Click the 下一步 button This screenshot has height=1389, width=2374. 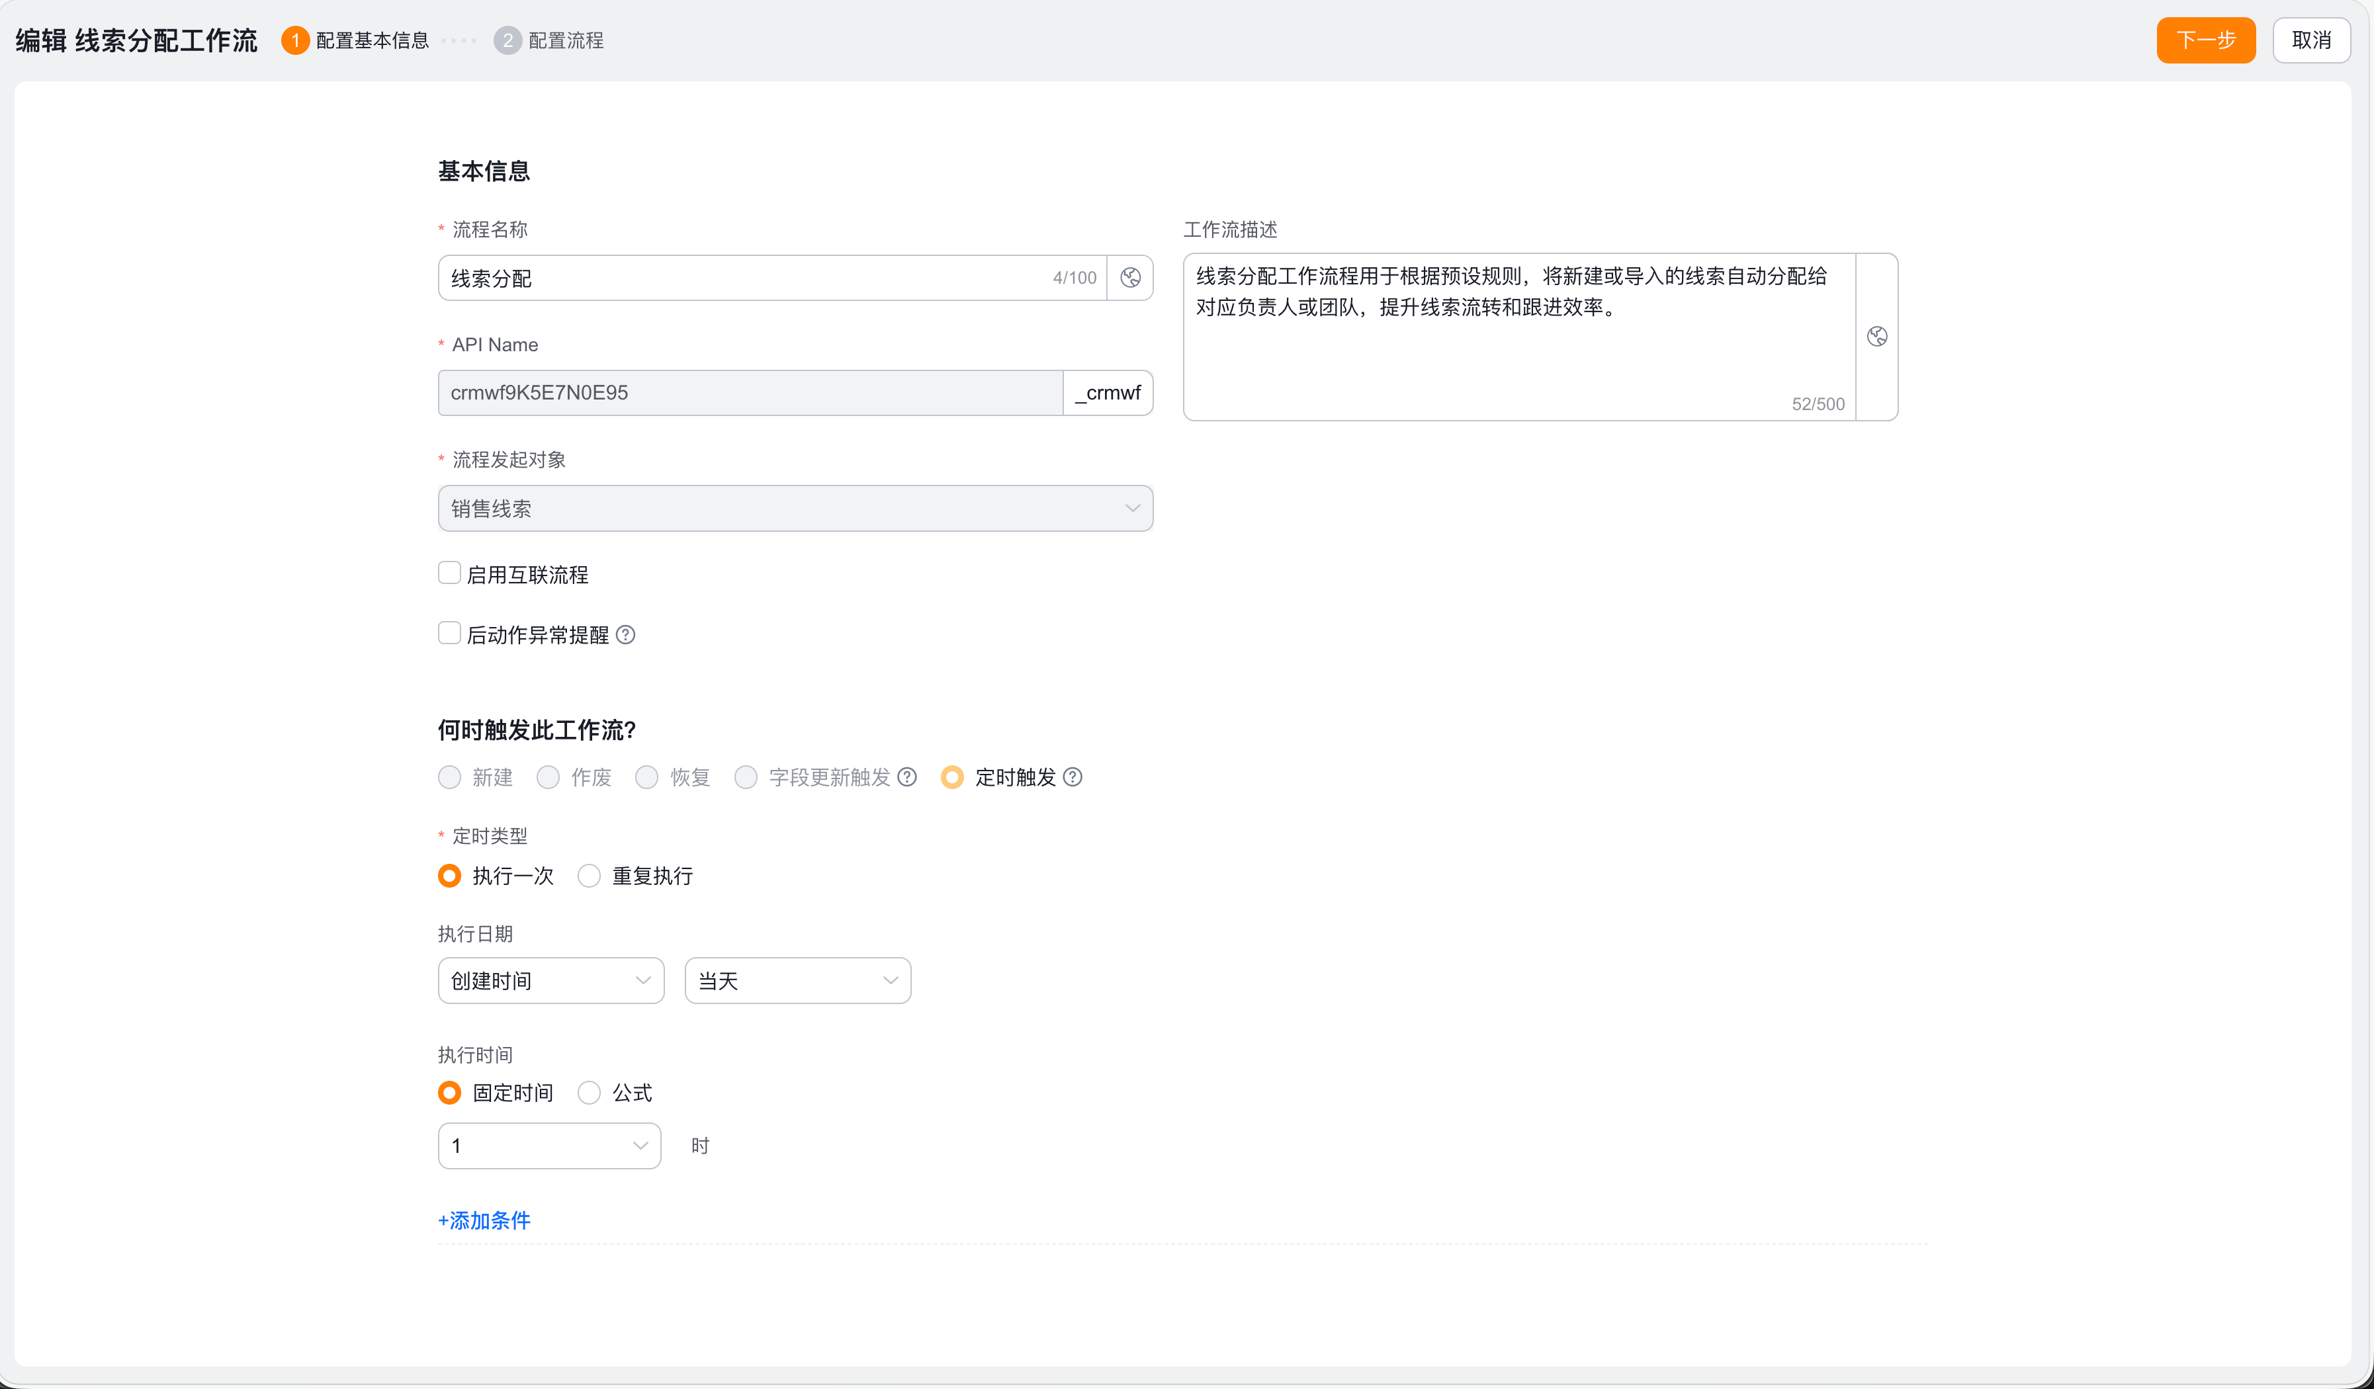(x=2205, y=40)
